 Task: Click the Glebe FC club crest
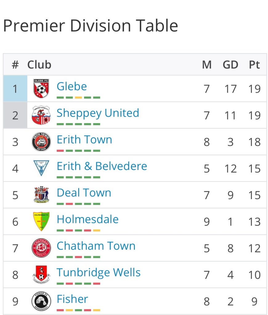41,89
